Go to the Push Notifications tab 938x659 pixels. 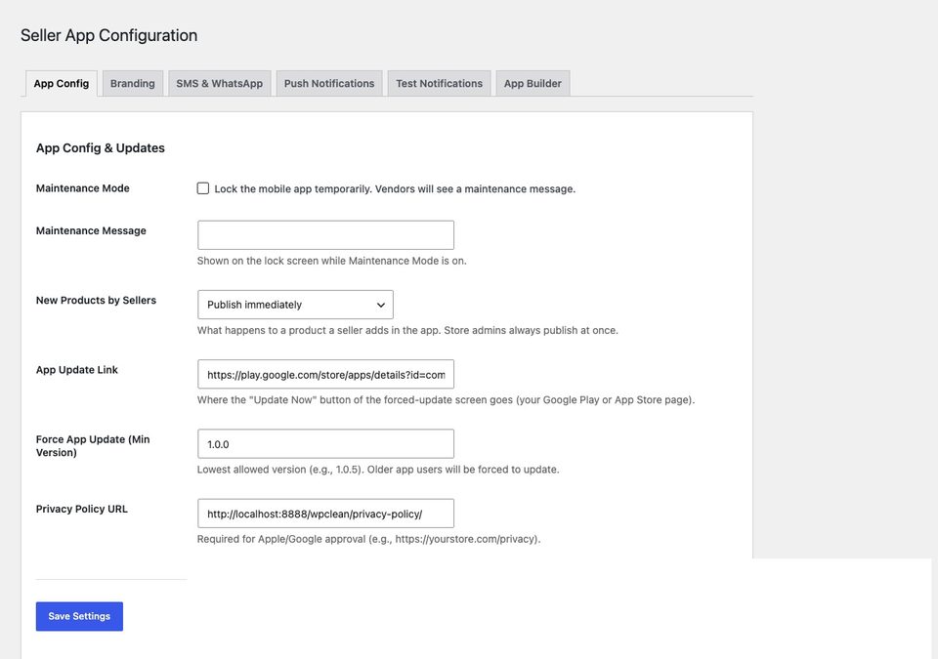click(x=329, y=84)
